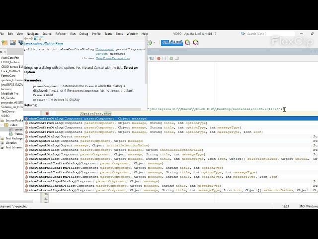Click the Profile Project toolbar icon

pos(150,42)
